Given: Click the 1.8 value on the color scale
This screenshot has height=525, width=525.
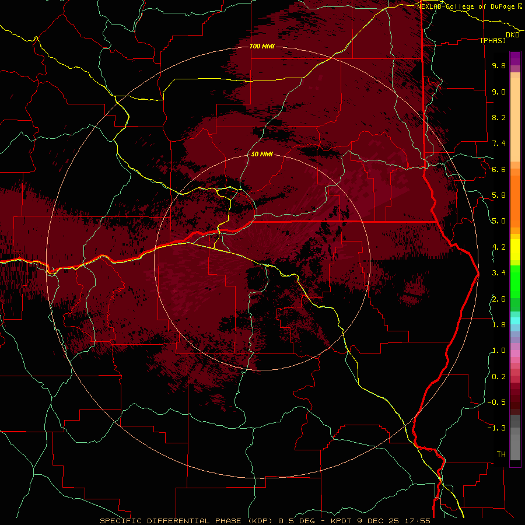Looking at the screenshot, I should (x=499, y=325).
